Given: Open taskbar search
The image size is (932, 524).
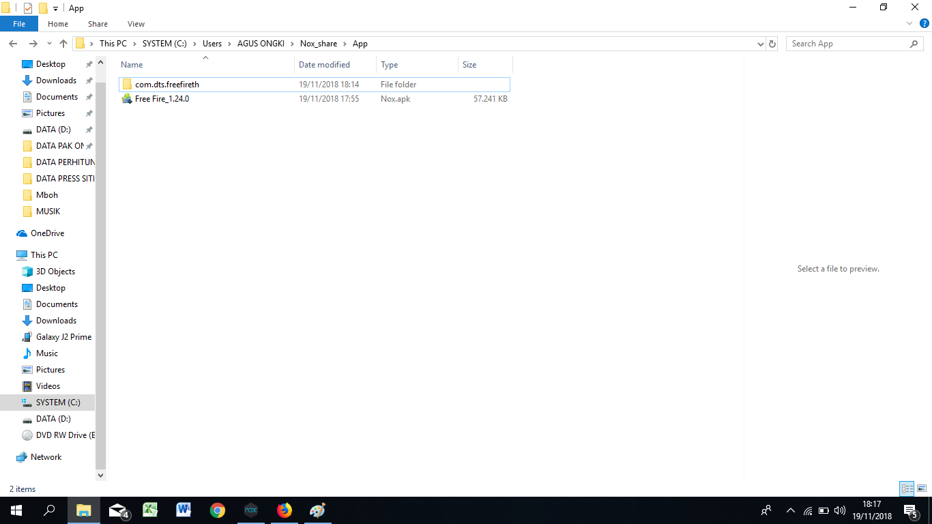Looking at the screenshot, I should (x=49, y=510).
